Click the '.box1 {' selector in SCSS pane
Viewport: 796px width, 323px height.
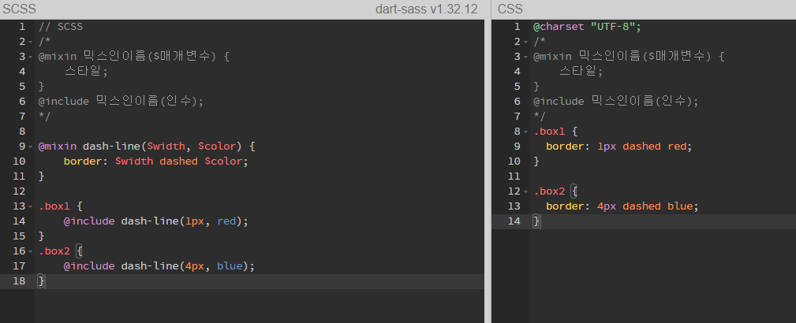click(x=61, y=206)
